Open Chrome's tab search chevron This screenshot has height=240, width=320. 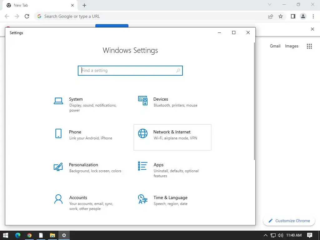point(270,4)
